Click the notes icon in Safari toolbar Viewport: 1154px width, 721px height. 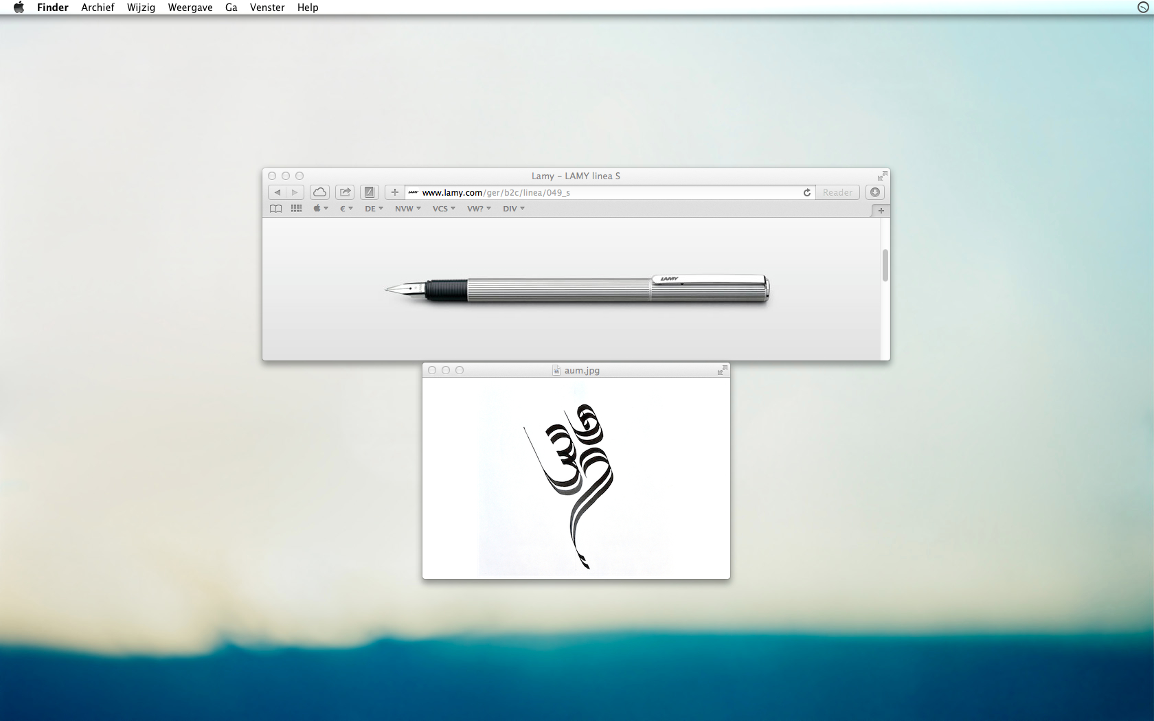click(x=370, y=192)
